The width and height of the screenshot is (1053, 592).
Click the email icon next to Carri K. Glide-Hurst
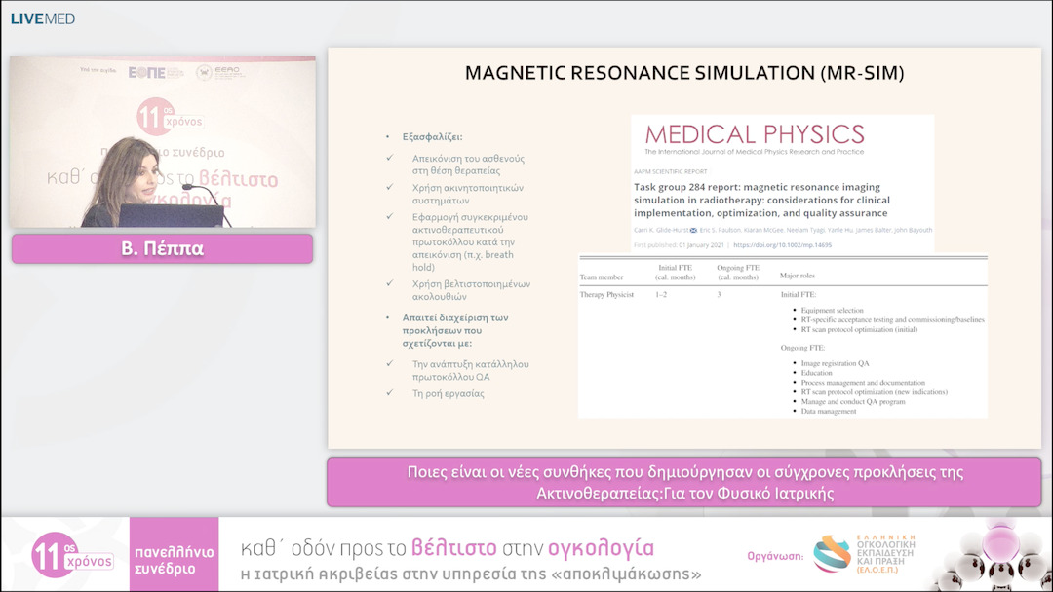coord(693,232)
